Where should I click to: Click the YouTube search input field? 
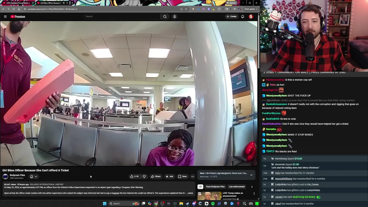pyautogui.click(x=122, y=16)
